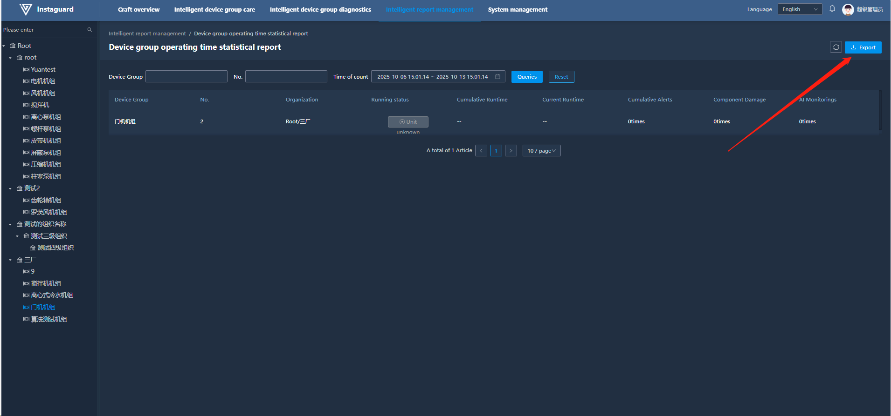Open the System management menu
Viewport: 891px width, 416px height.
point(518,9)
